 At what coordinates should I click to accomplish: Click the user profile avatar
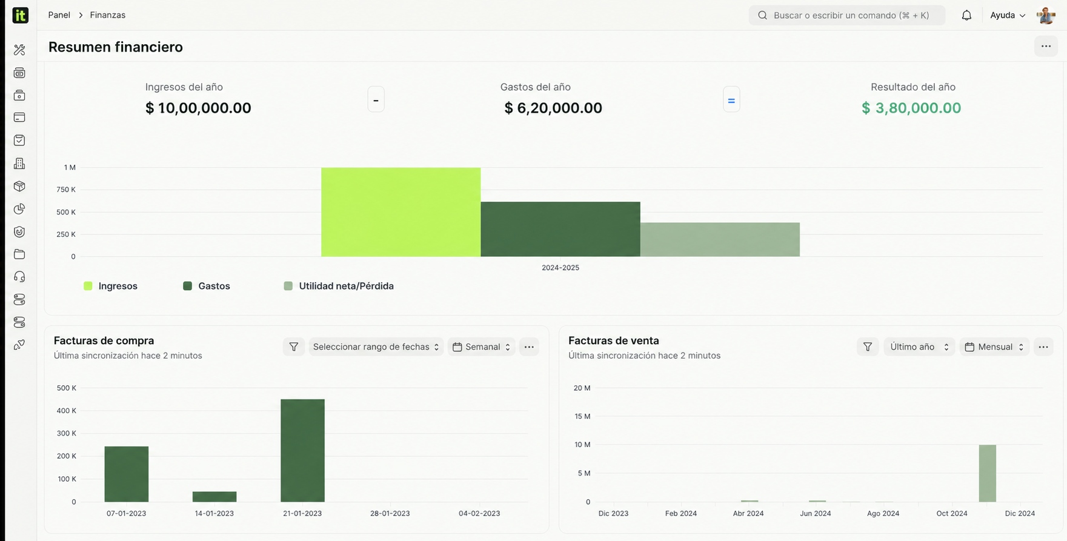[1046, 15]
